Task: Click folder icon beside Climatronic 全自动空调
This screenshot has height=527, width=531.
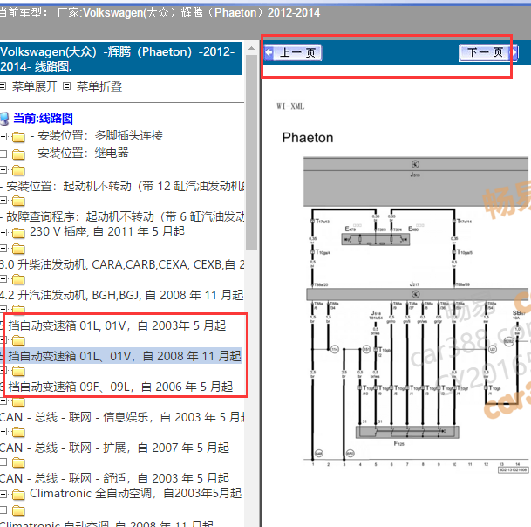Action: pyautogui.click(x=18, y=495)
